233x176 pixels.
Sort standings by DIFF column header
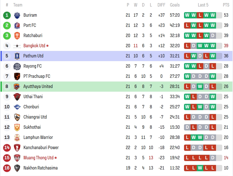(x=161, y=5)
